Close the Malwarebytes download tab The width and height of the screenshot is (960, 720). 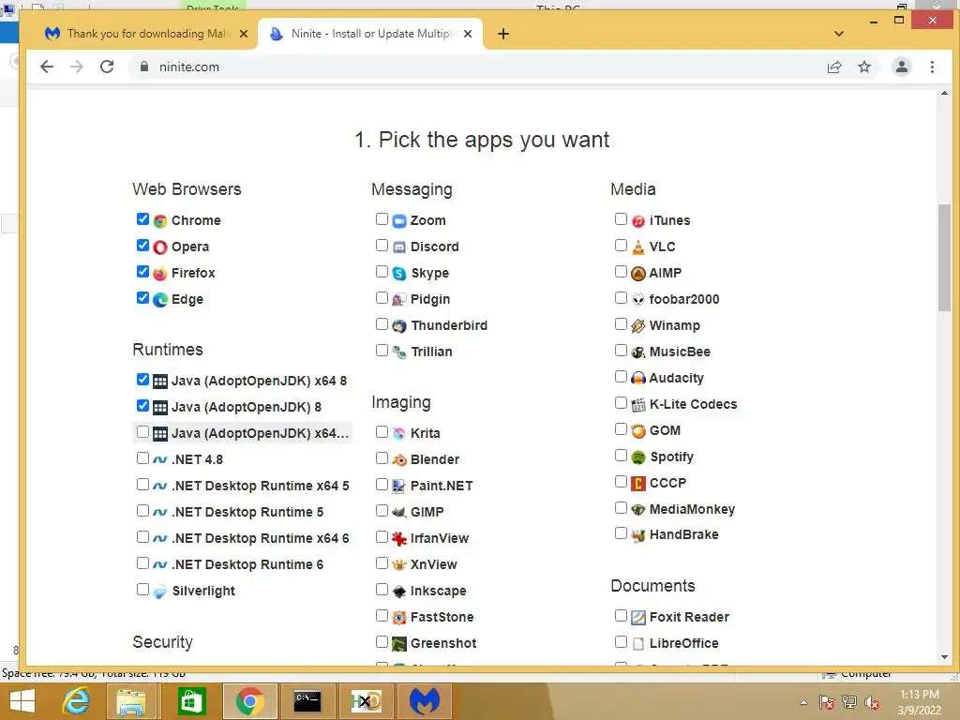[244, 34]
